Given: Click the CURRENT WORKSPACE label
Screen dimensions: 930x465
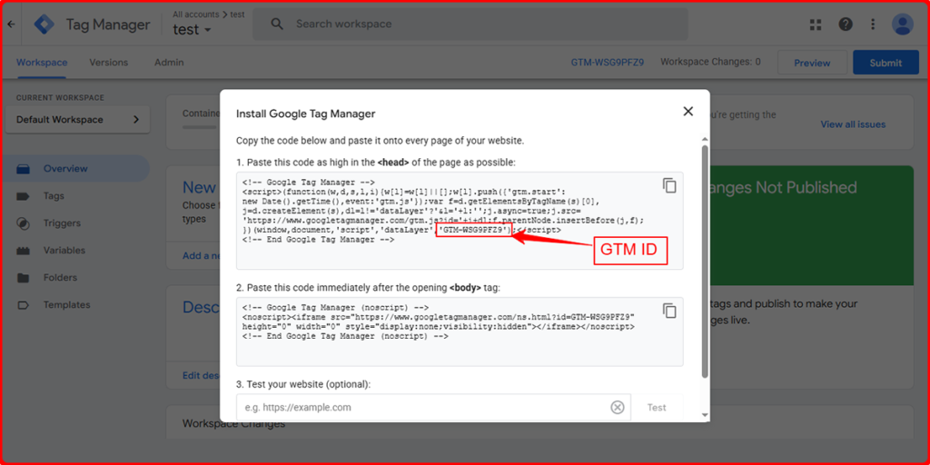Looking at the screenshot, I should click(x=60, y=98).
